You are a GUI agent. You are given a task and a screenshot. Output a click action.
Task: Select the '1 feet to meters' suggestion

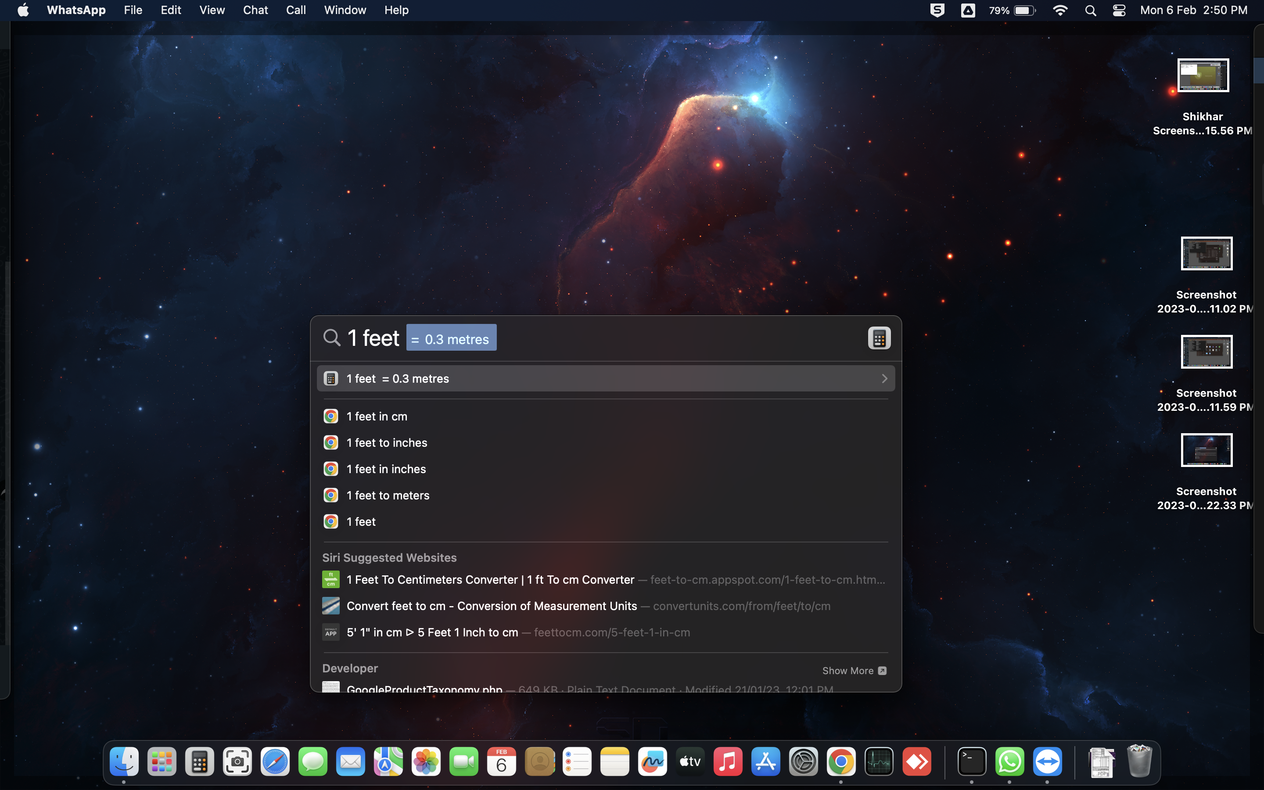pyautogui.click(x=388, y=496)
